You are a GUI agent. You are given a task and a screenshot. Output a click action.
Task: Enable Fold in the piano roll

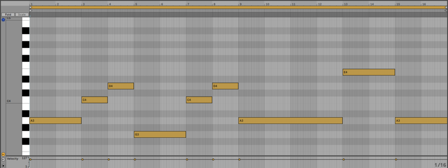click(x=8, y=15)
